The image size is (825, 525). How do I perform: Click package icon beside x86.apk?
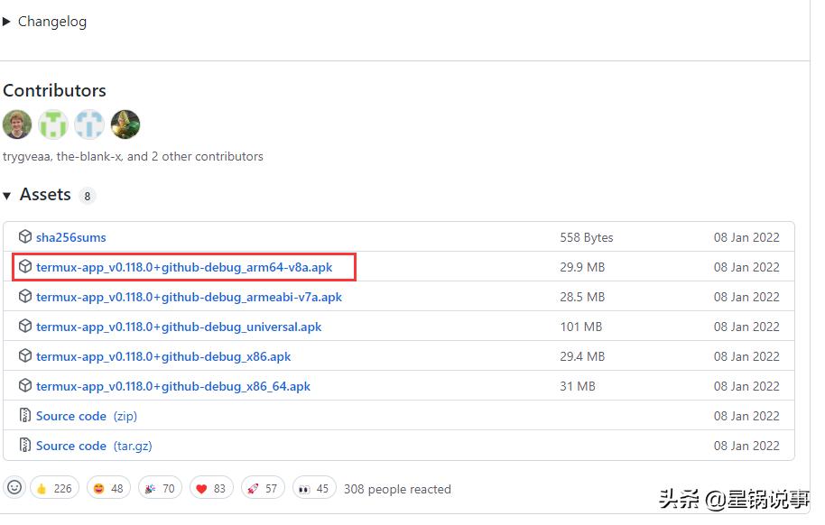(x=24, y=356)
